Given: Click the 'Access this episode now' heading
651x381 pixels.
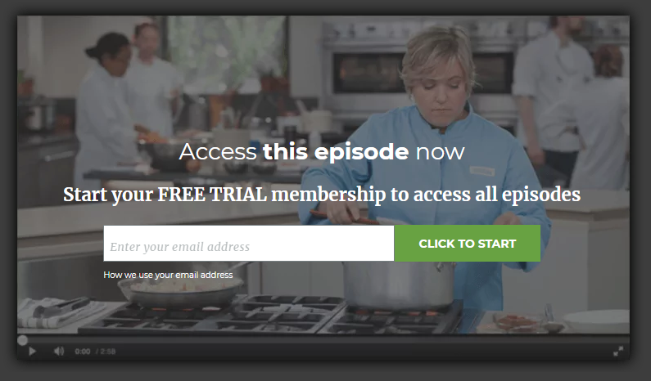Looking at the screenshot, I should point(322,152).
